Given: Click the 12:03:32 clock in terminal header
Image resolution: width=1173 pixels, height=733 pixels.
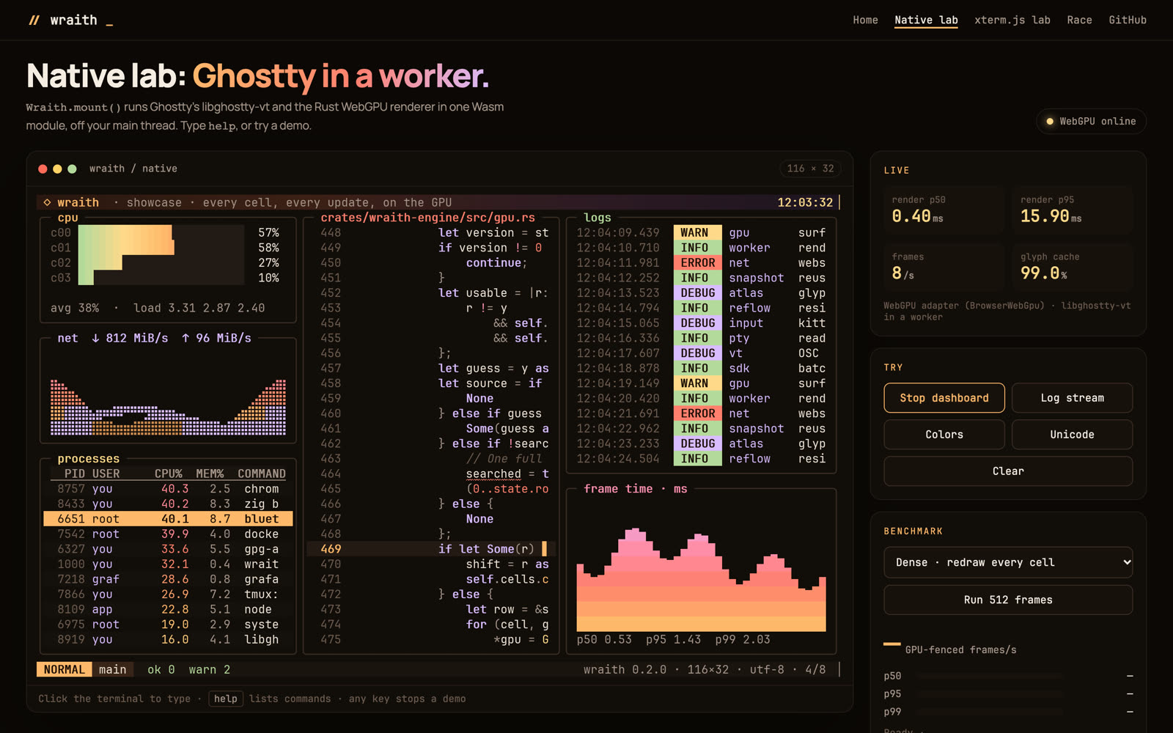Looking at the screenshot, I should (805, 203).
